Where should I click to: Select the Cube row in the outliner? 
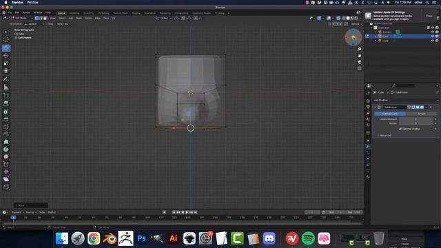(x=402, y=37)
